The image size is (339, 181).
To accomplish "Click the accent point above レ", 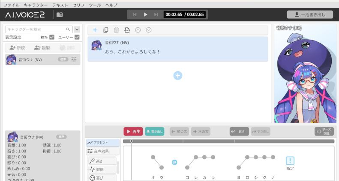I will [x=196, y=157].
